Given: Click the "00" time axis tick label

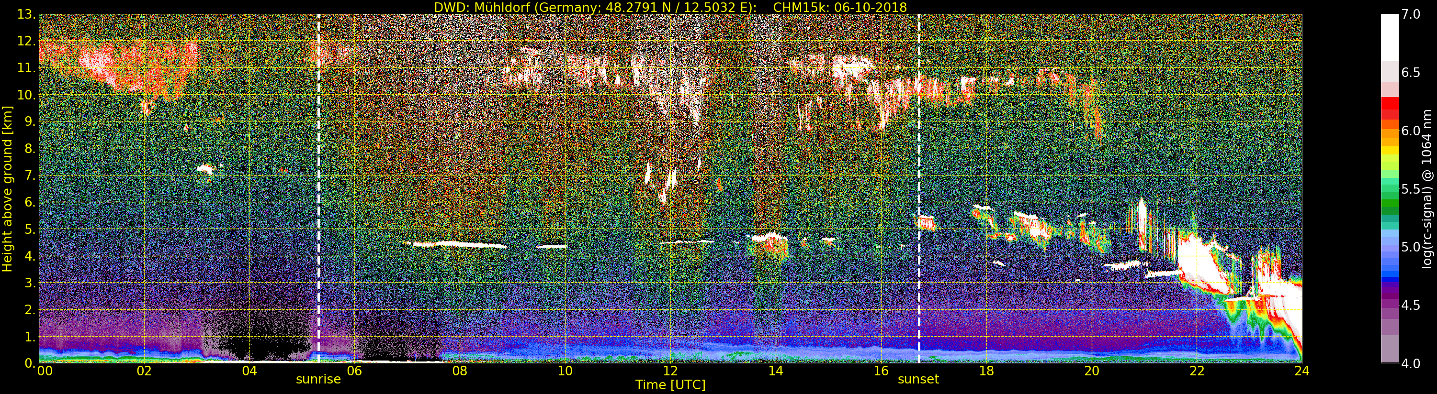Looking at the screenshot, I should point(45,372).
